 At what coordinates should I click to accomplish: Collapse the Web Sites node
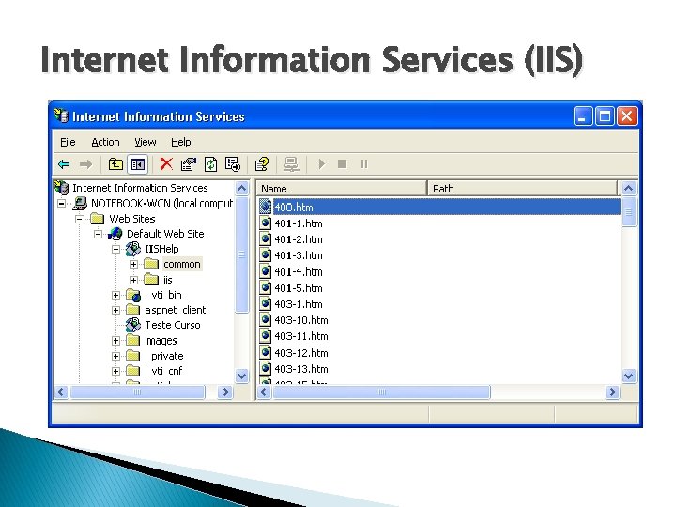(x=80, y=219)
